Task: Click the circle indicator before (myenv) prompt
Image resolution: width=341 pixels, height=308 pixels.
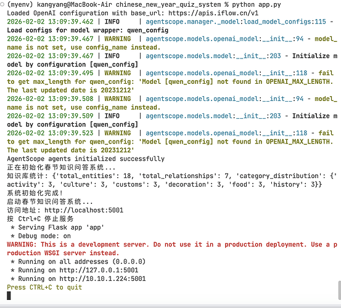Action: coord(2,4)
